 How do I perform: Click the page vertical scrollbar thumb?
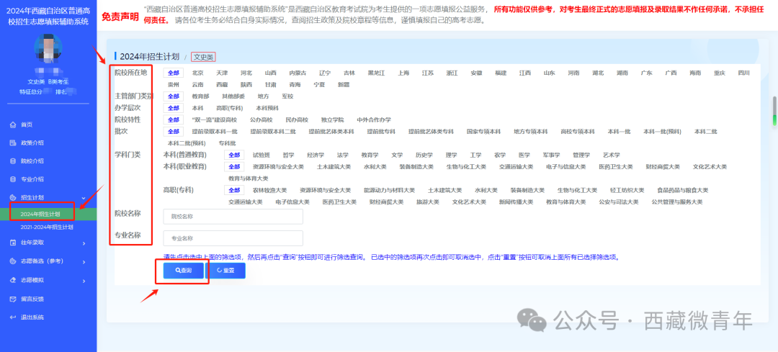pyautogui.click(x=774, y=111)
